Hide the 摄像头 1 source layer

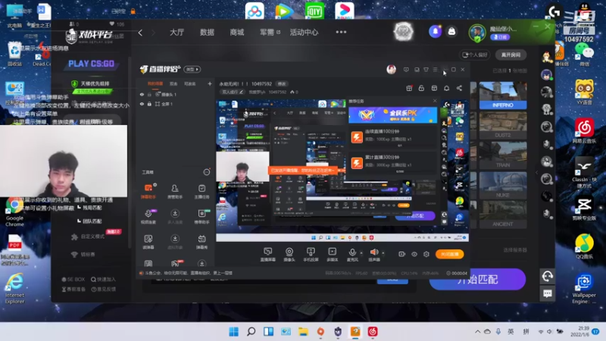coord(142,94)
